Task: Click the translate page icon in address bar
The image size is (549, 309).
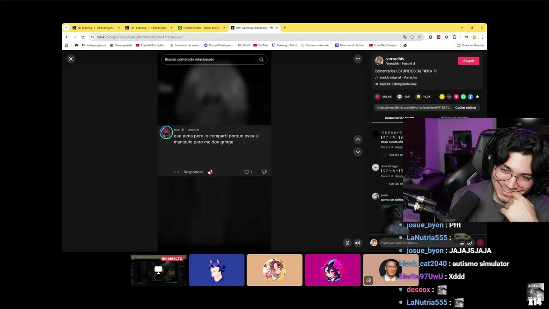Action: pos(405,37)
